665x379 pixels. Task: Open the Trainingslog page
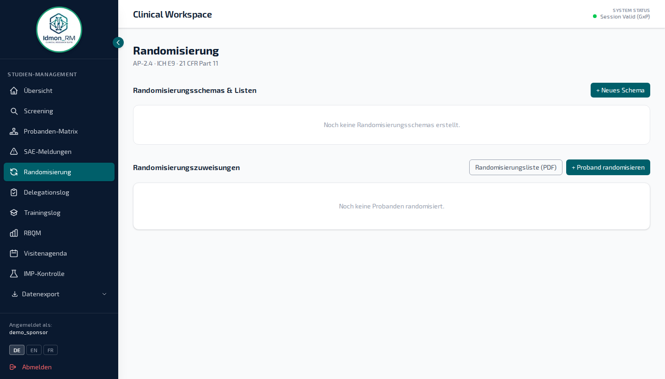pyautogui.click(x=59, y=213)
